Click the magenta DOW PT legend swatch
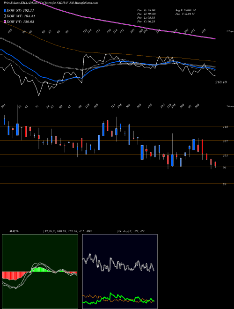234x309 pixels. (5, 22)
